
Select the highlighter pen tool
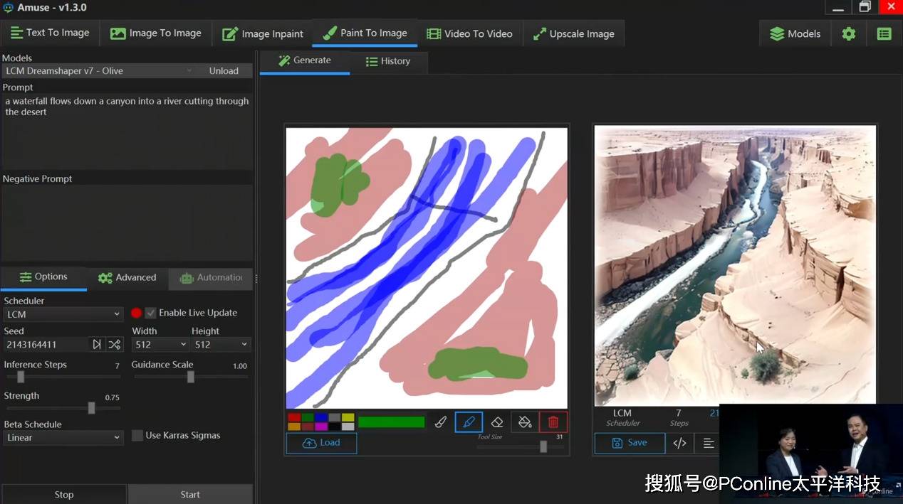click(469, 422)
